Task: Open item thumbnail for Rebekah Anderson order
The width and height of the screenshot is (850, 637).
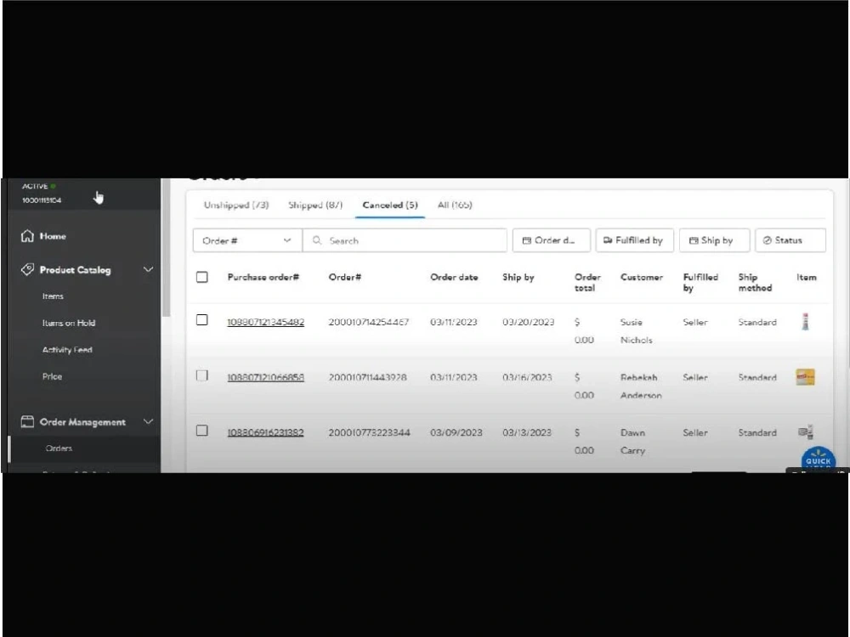Action: (806, 377)
